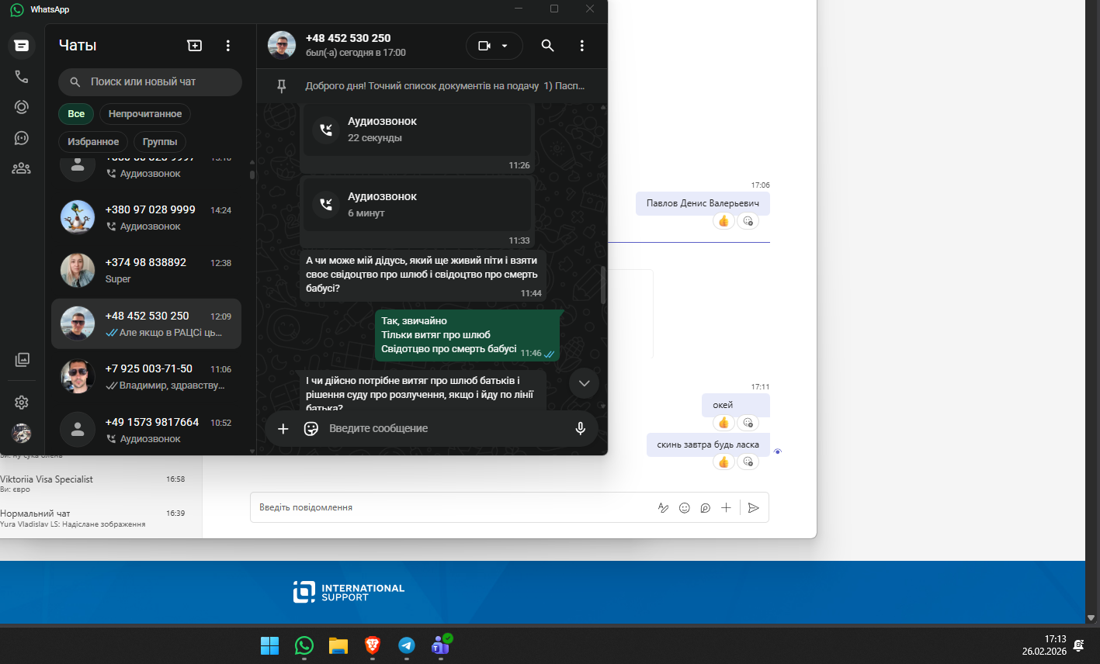Open the Windows Start menu

[269, 645]
